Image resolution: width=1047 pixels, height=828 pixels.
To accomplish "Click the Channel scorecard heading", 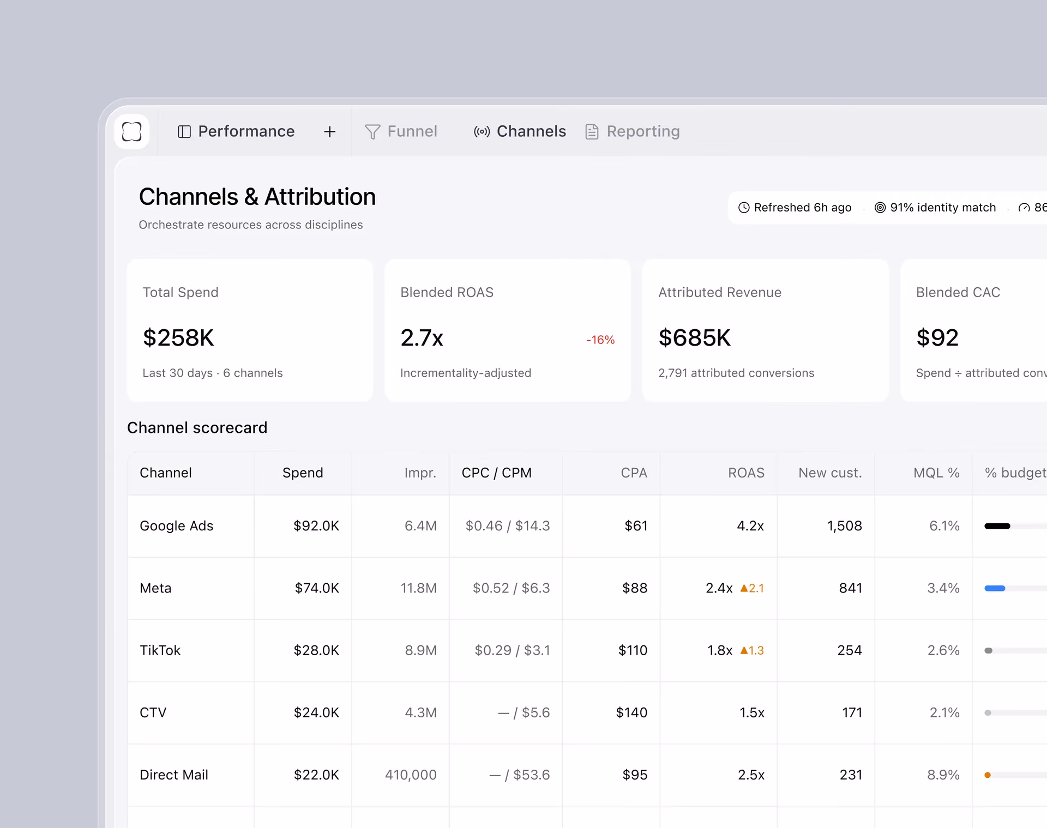I will [x=197, y=428].
